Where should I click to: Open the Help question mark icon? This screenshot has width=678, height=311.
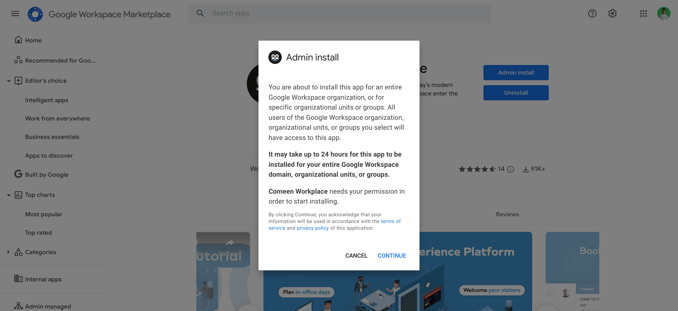point(592,13)
